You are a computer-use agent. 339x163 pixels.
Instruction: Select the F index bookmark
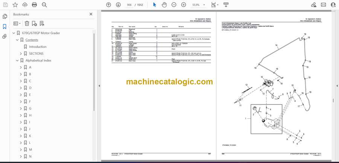[x=30, y=102]
